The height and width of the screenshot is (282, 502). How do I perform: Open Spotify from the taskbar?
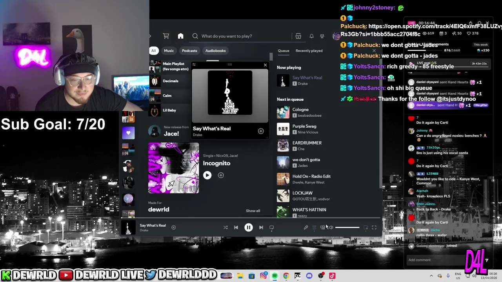tap(275, 276)
